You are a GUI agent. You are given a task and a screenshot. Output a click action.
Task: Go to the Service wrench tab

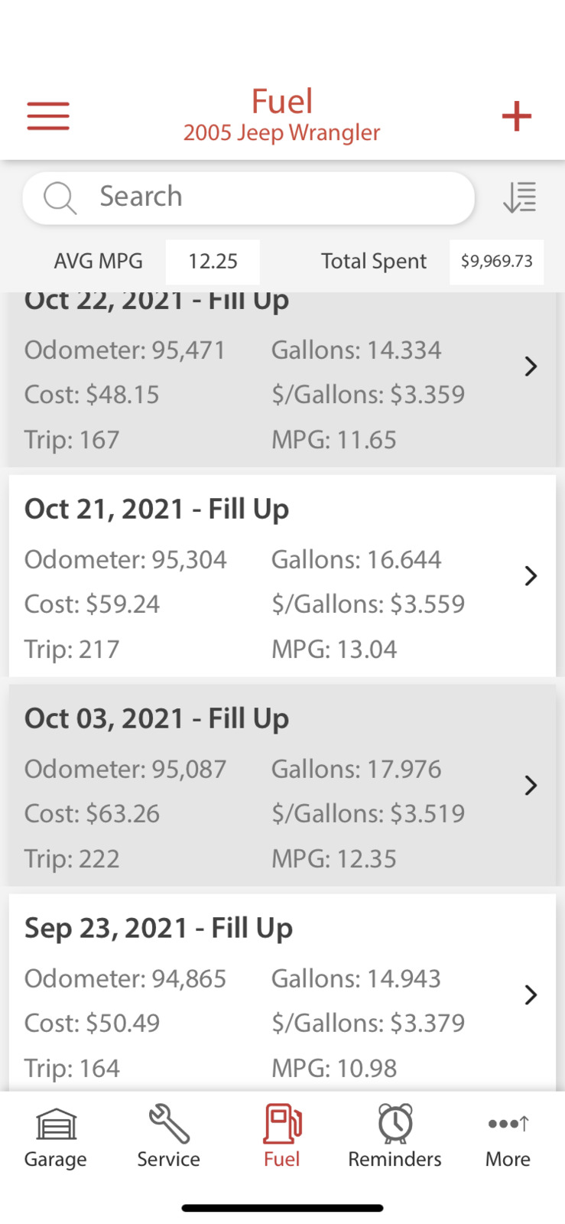(x=168, y=1138)
